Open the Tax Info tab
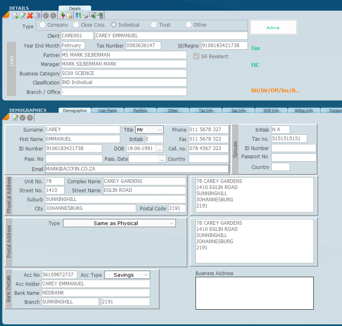 [x=206, y=110]
